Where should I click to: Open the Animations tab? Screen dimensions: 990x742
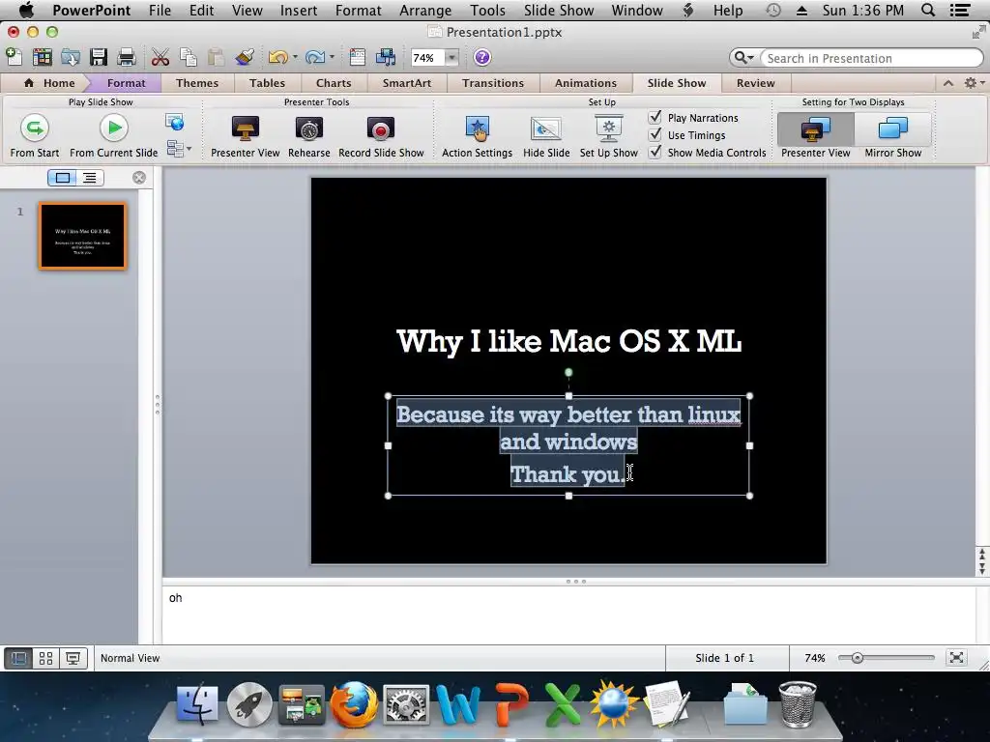586,83
